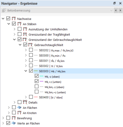This screenshot has height=127, width=123.
Task: Collapse the An Stäben tree node
Action: coord(9,24)
